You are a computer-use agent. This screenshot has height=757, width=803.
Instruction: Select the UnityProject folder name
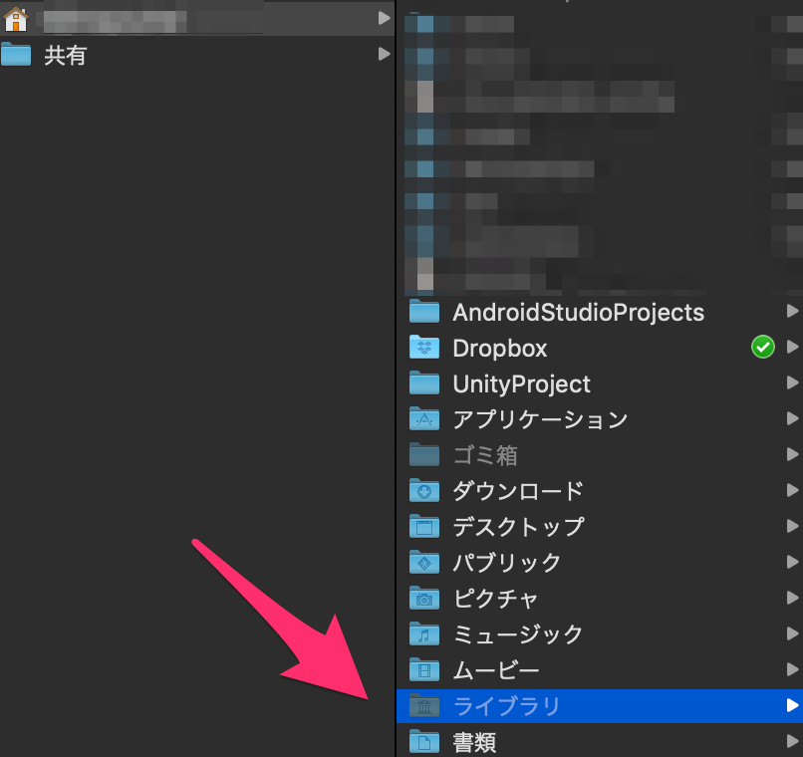[522, 384]
